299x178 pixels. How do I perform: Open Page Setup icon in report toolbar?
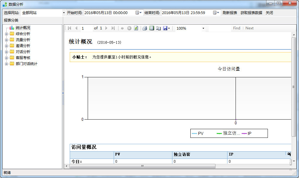click(x=159, y=28)
